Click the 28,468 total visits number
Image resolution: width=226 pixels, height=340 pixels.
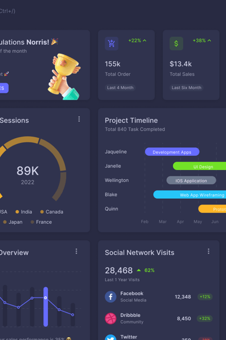pyautogui.click(x=119, y=270)
